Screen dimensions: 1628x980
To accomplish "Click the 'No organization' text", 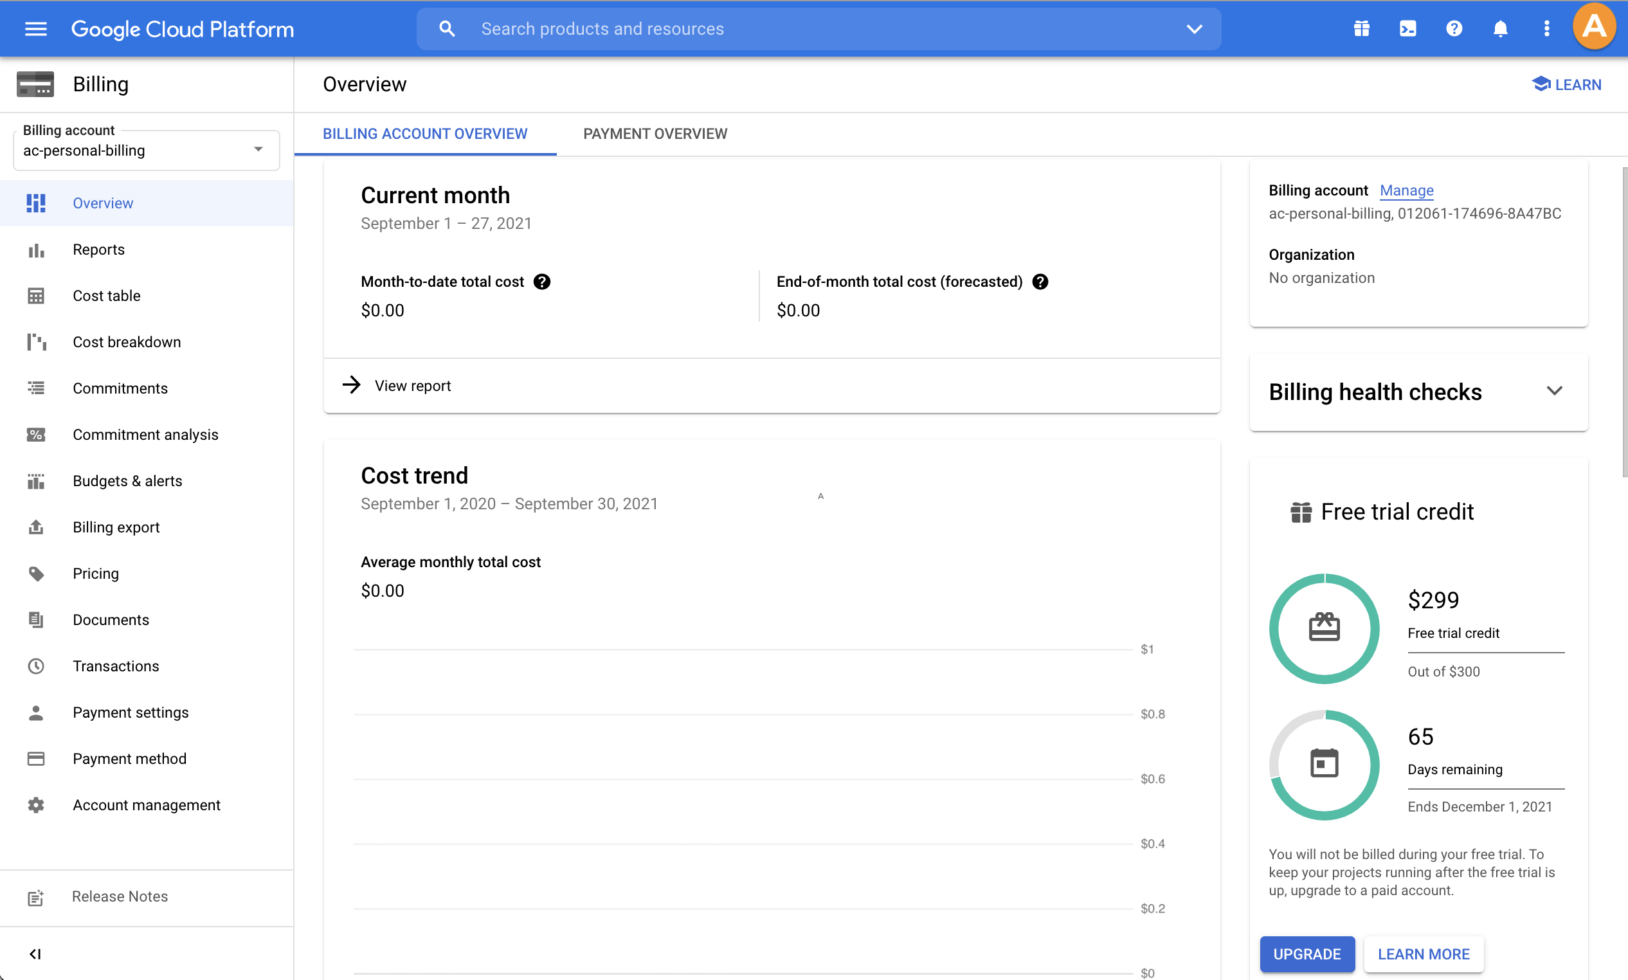I will [x=1322, y=278].
